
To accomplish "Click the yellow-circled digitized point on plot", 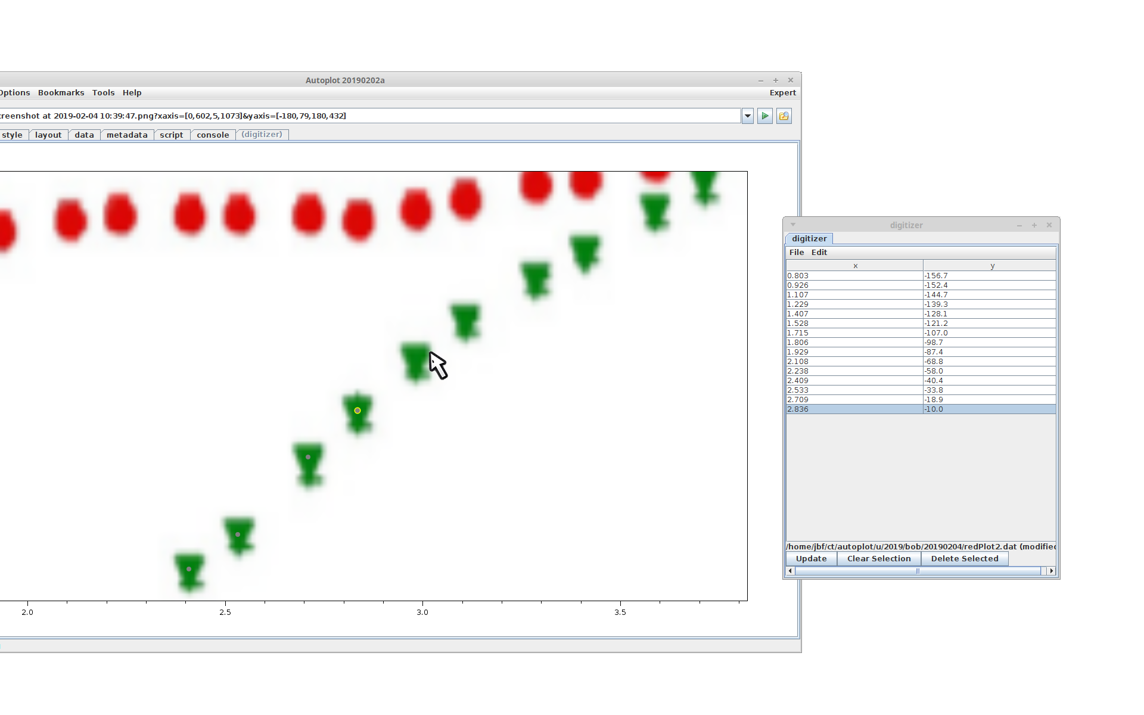I will click(357, 411).
